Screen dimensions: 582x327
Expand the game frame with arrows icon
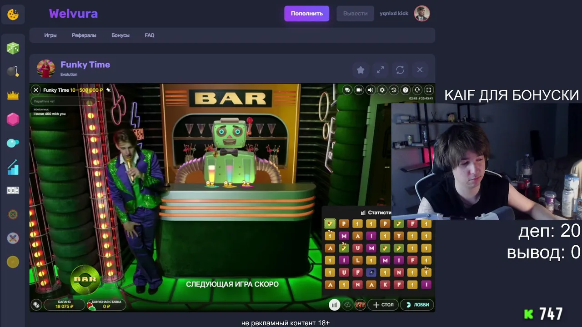tap(380, 70)
